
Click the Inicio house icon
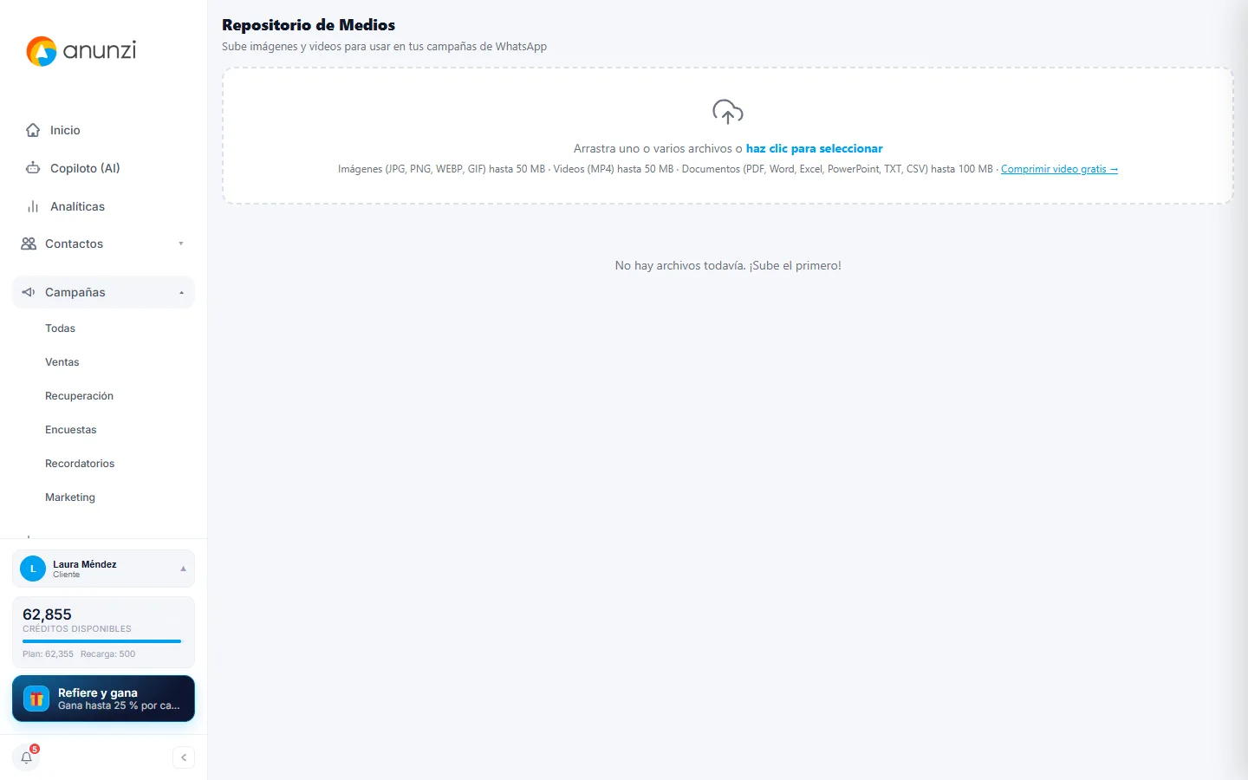point(33,130)
